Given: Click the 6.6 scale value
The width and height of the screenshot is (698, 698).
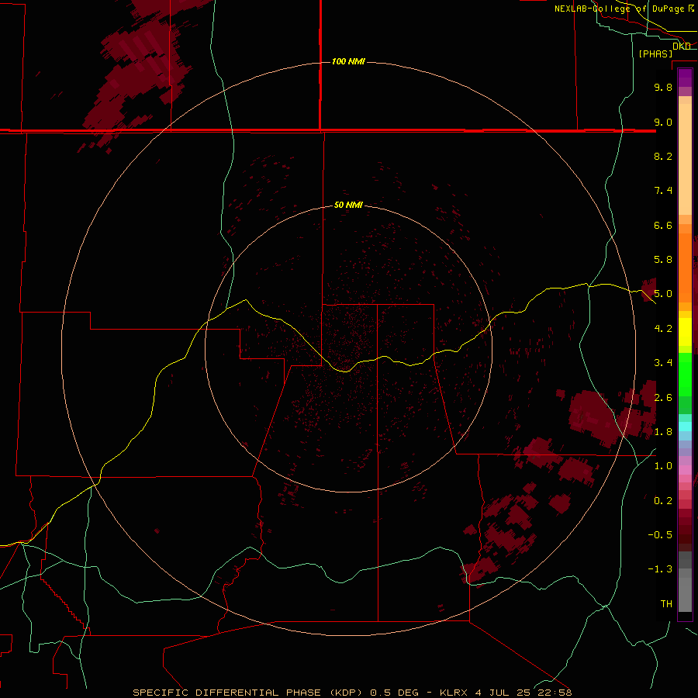Looking at the screenshot, I should click(x=663, y=225).
